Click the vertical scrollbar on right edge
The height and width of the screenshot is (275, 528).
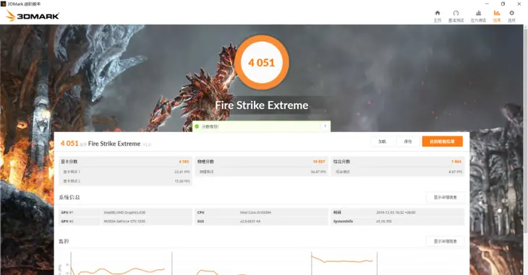point(526,149)
